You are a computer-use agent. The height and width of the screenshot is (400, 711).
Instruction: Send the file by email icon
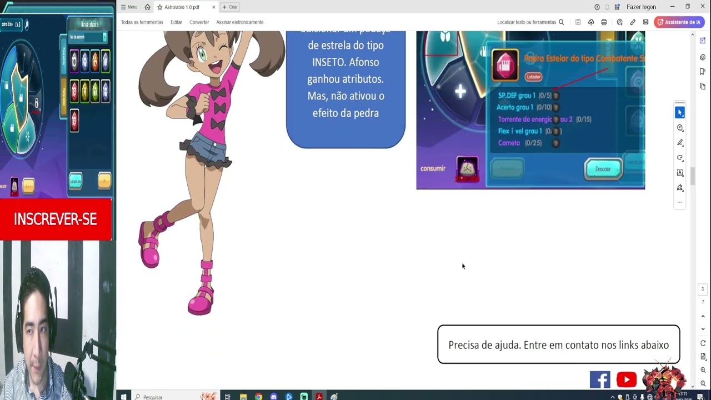point(645,22)
